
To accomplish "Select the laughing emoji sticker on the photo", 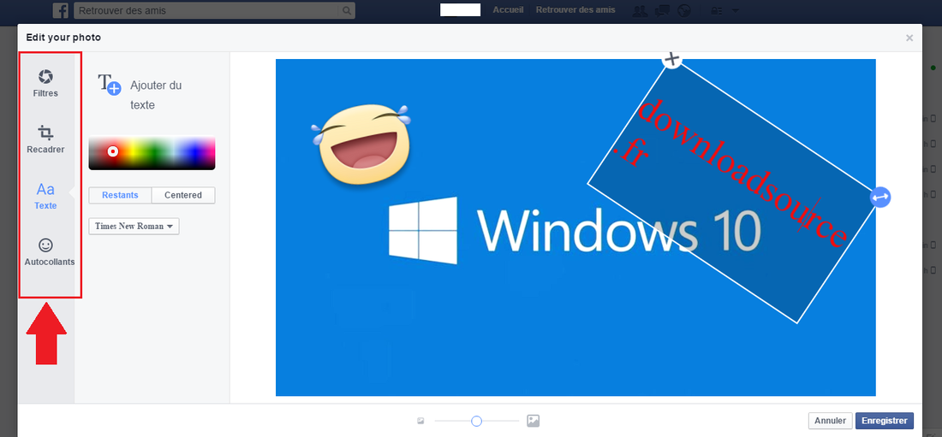I will [361, 143].
